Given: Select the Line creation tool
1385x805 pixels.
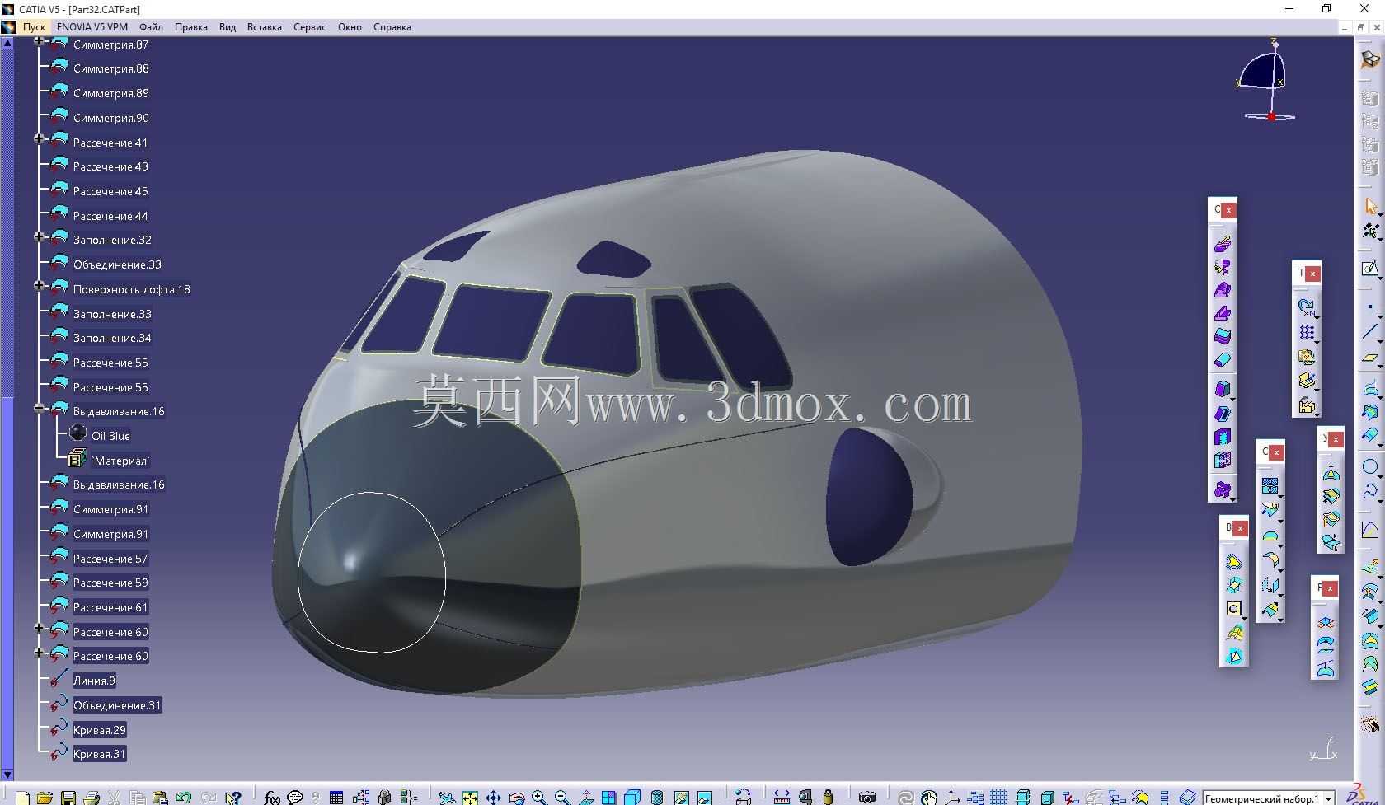Looking at the screenshot, I should point(1369,332).
